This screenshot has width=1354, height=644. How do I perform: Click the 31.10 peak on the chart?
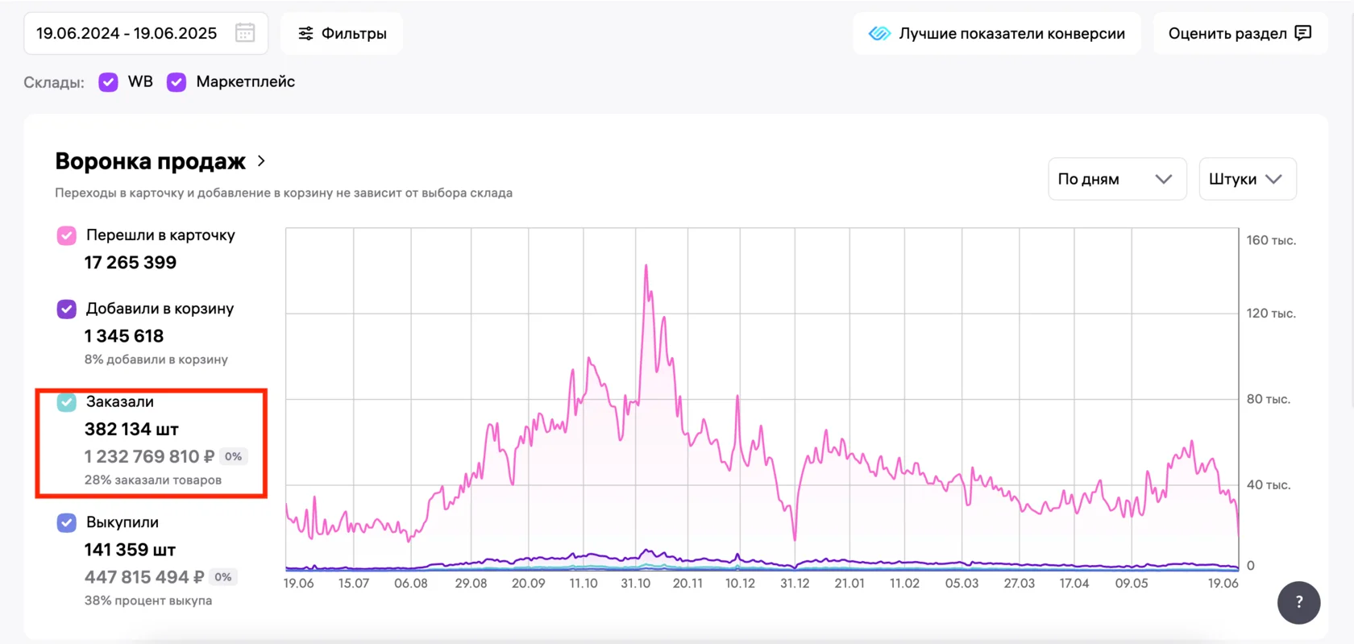coord(646,267)
